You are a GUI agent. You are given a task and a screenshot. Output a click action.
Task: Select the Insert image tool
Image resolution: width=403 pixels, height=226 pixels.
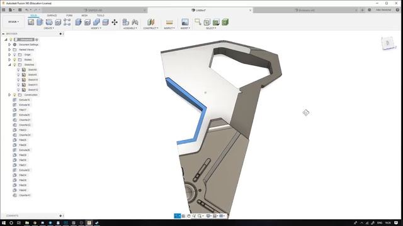[184, 22]
